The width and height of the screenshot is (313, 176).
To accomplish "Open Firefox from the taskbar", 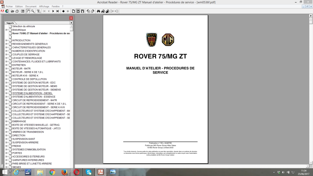I will [x=64, y=172].
